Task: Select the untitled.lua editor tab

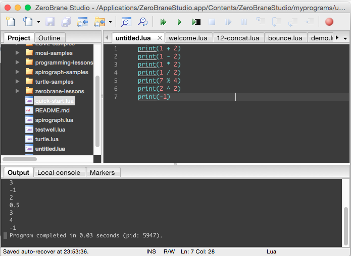Action: 133,38
